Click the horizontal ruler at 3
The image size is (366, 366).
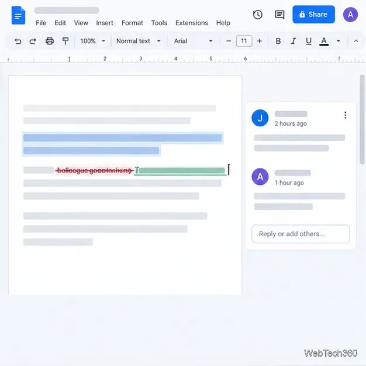(x=140, y=58)
